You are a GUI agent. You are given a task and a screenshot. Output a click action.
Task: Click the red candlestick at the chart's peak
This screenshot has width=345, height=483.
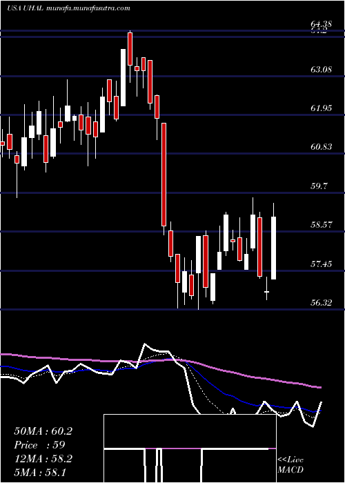tap(130, 49)
